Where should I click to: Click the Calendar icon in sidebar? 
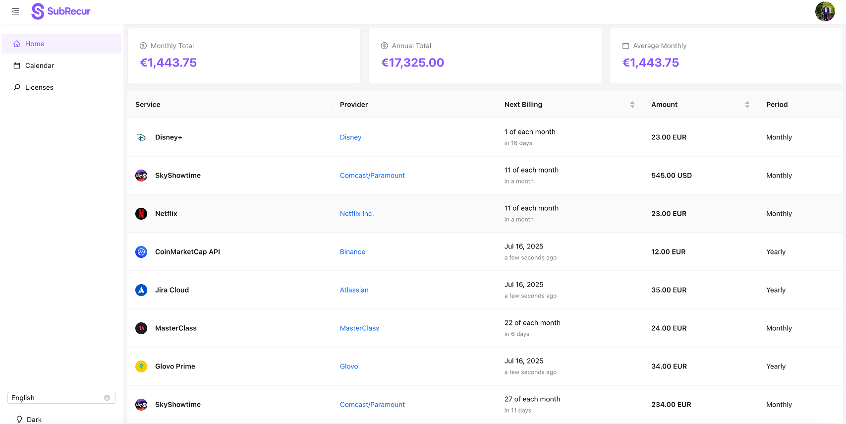pos(17,65)
